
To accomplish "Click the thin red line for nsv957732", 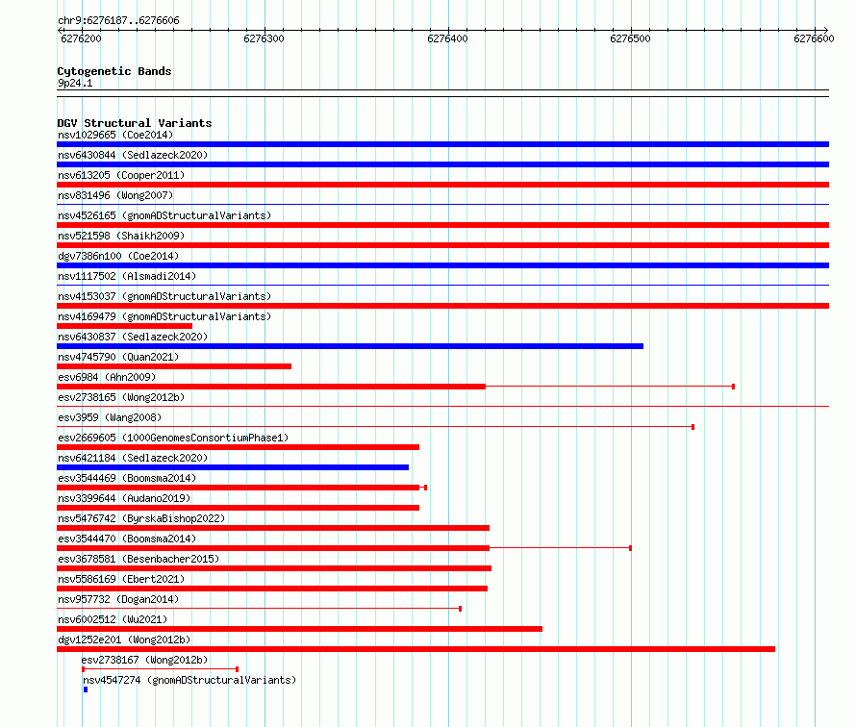I will [260, 609].
